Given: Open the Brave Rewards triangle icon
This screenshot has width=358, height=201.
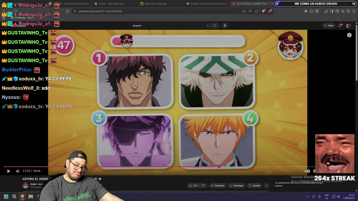Looking at the screenshot, I should [x=270, y=11].
